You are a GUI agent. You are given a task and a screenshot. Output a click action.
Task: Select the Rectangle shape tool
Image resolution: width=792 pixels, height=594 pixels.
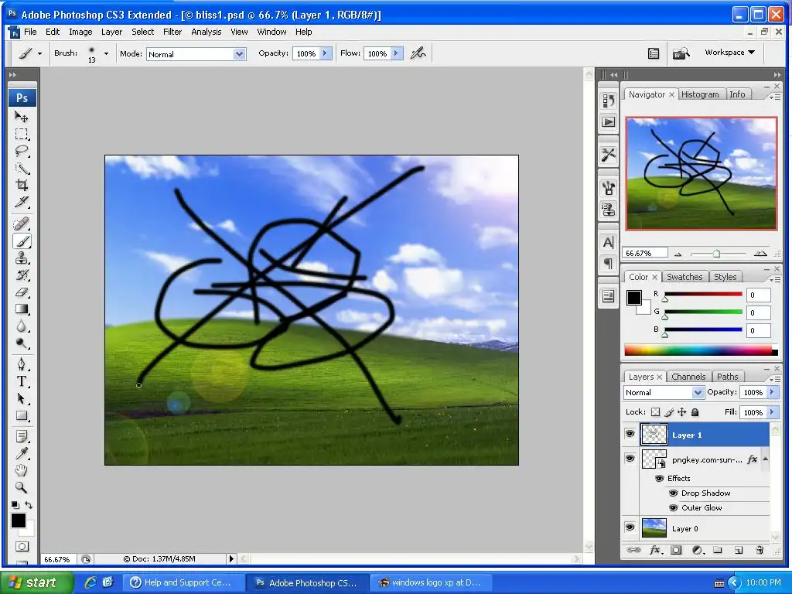point(21,415)
